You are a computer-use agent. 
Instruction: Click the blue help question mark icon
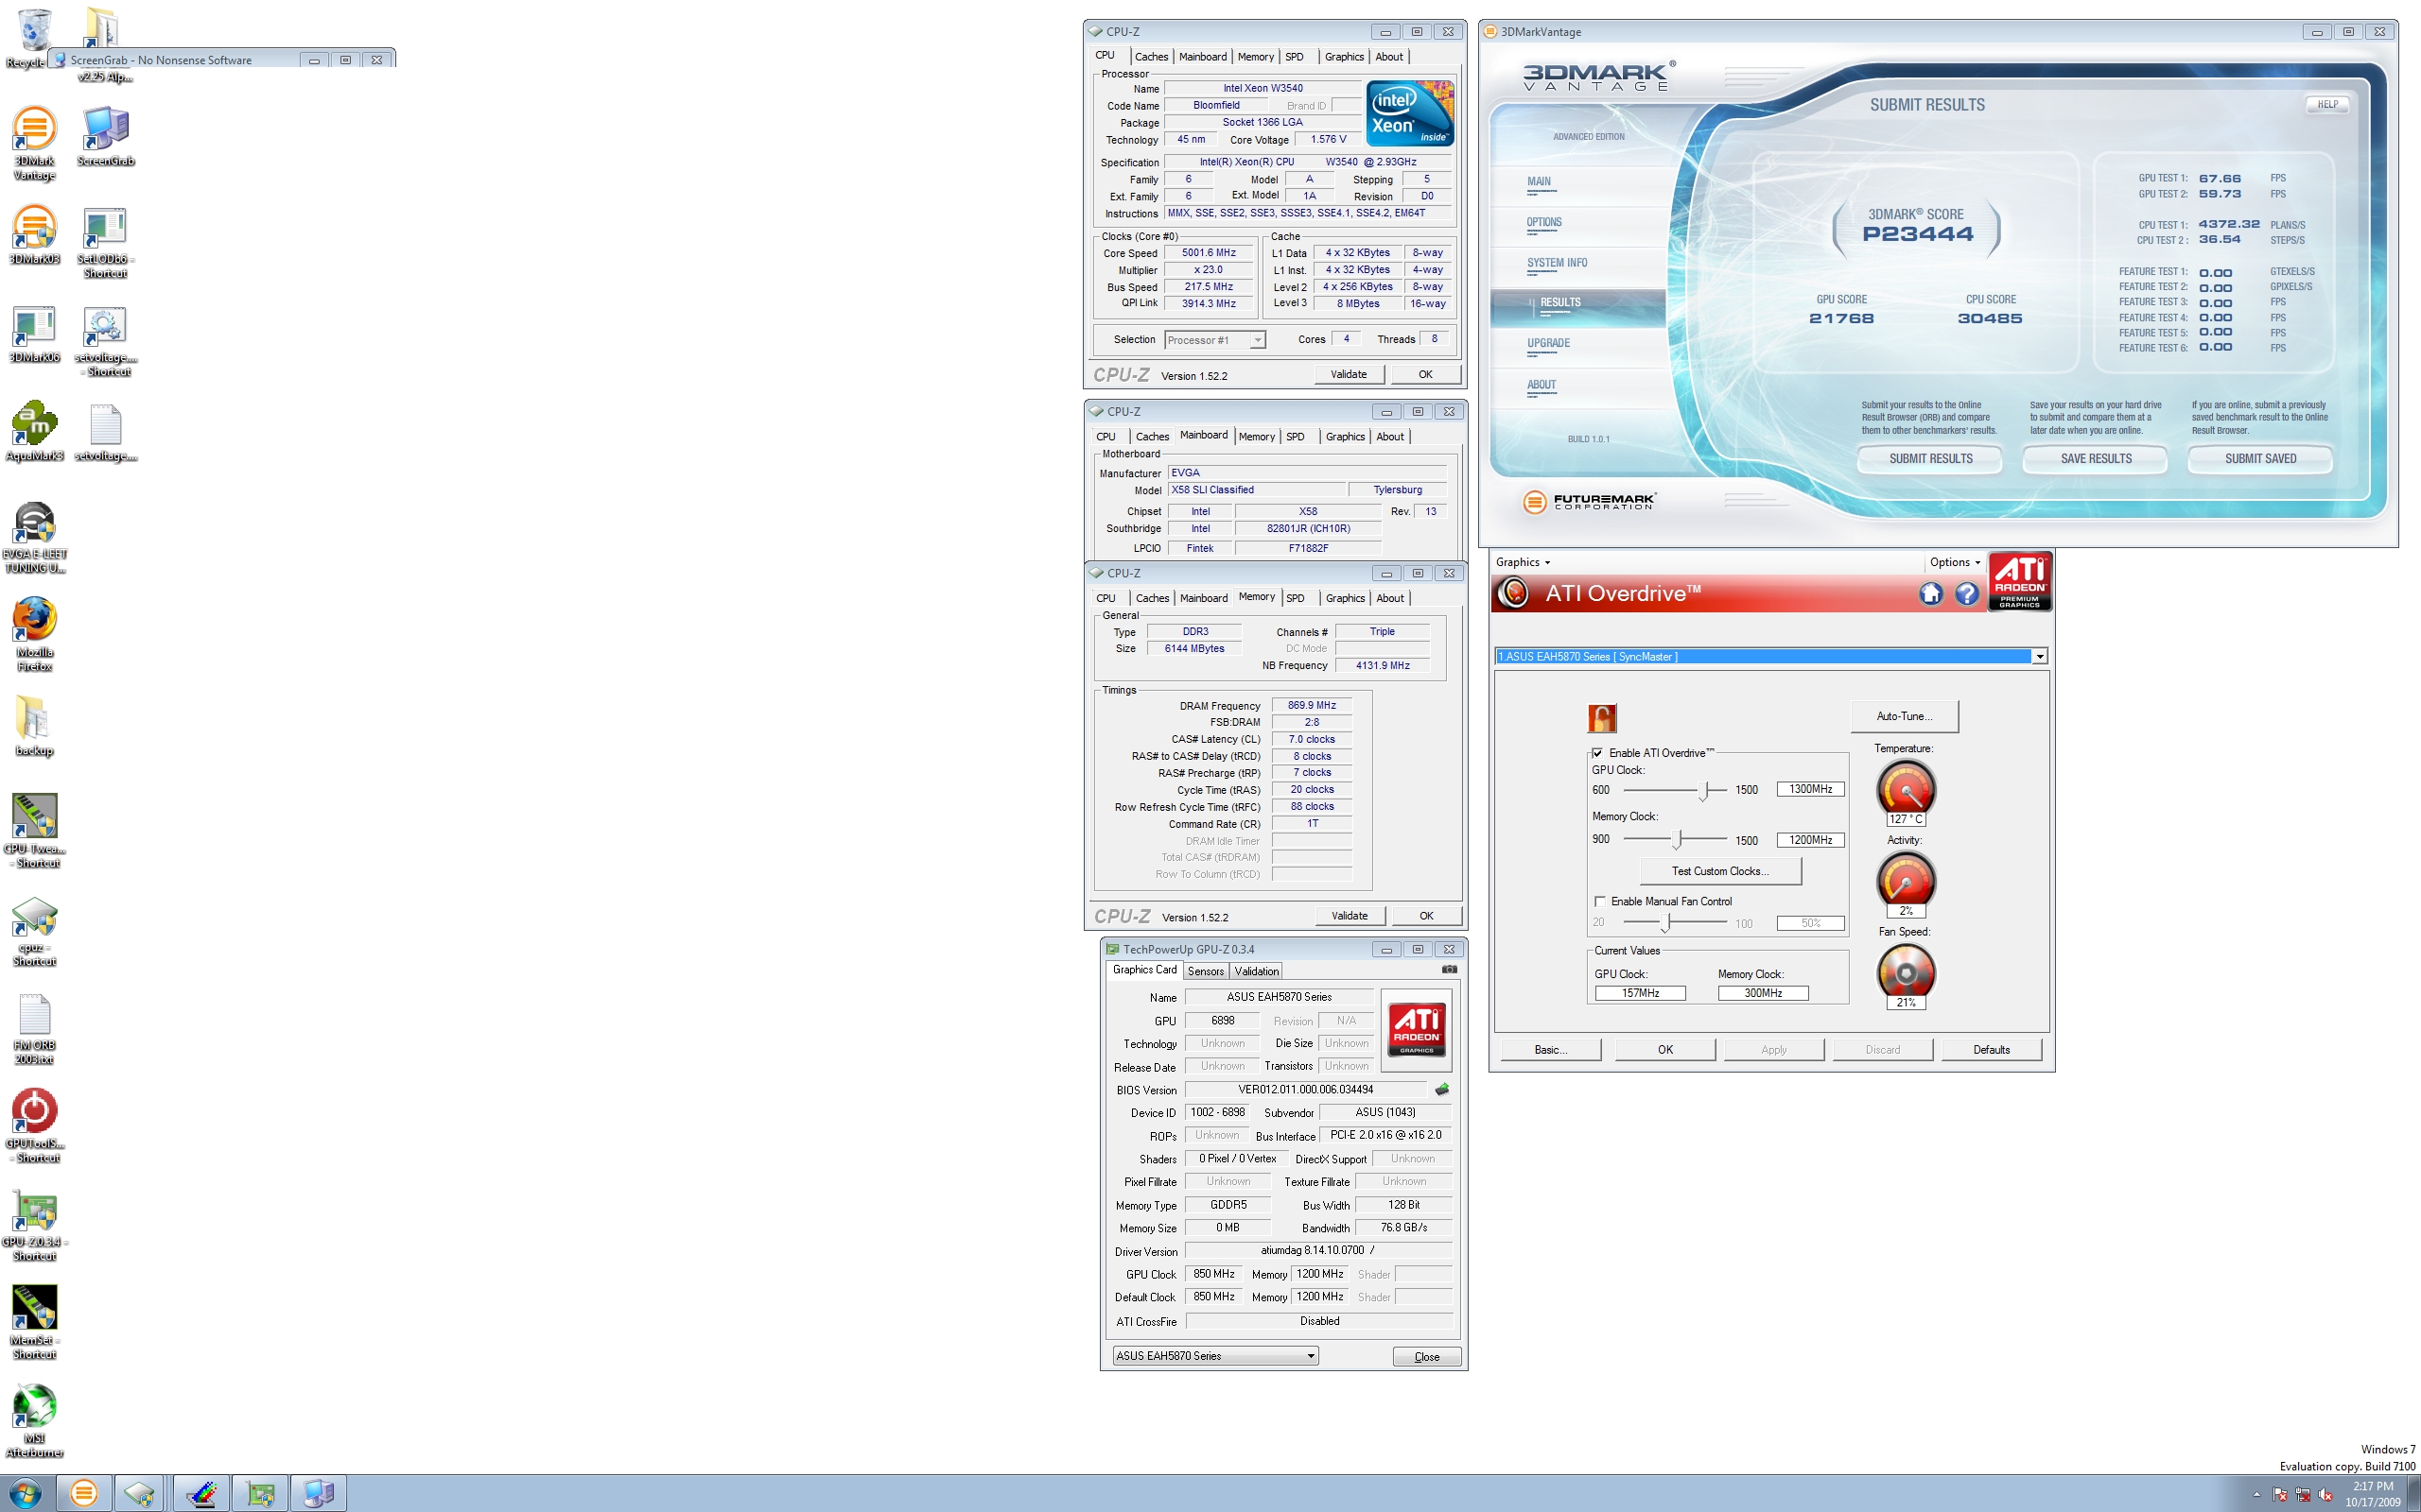1967,594
